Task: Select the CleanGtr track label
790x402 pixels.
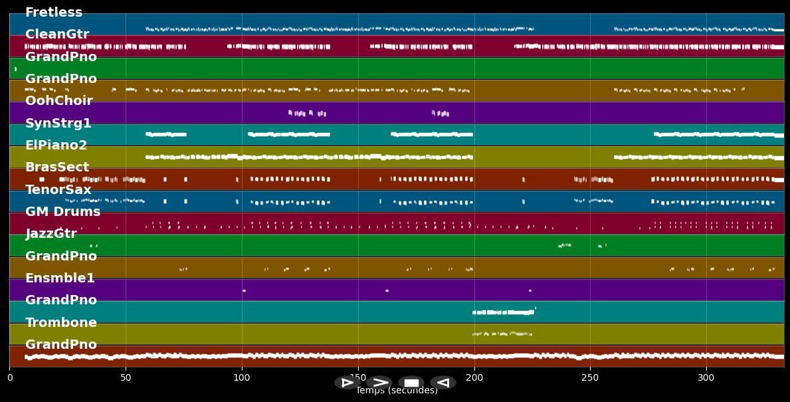Action: 57,35
